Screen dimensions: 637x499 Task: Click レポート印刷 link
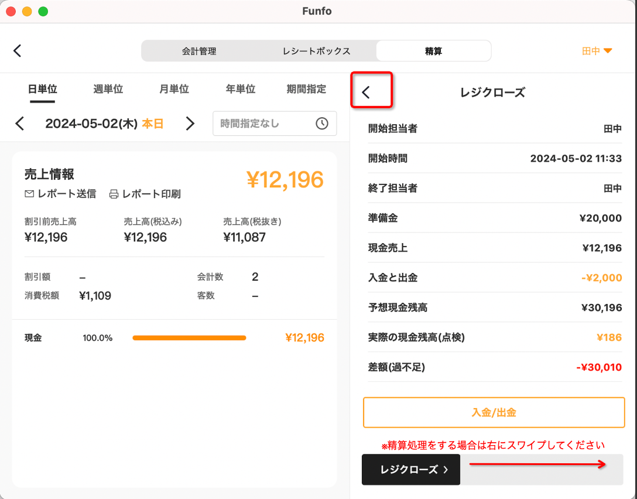(145, 194)
